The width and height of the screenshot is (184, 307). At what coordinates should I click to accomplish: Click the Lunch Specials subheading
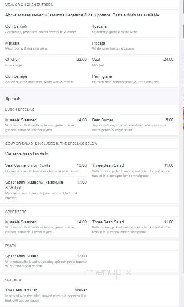[20, 110]
